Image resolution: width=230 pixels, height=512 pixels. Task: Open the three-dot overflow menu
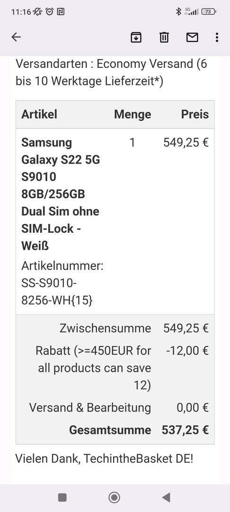tap(217, 37)
